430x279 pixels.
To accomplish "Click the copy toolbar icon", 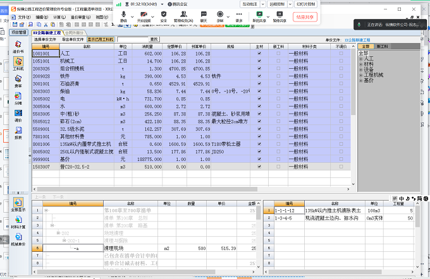I will (x=39, y=25).
